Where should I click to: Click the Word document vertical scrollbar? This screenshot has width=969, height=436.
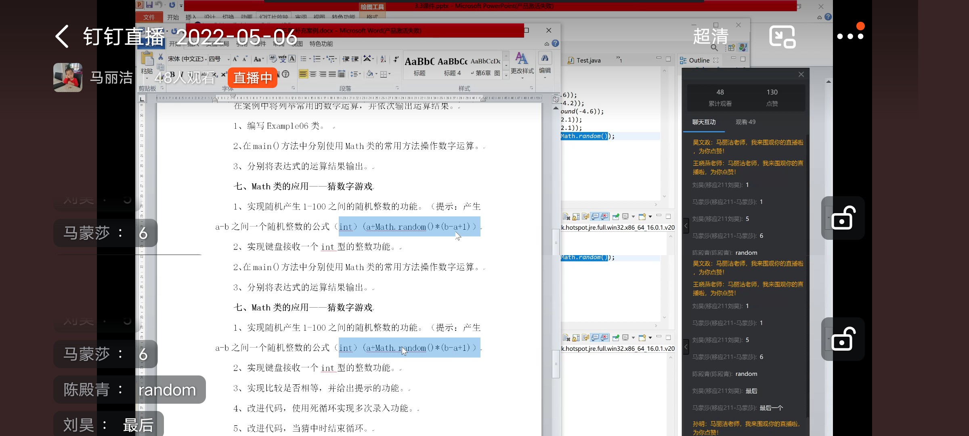pos(556,242)
